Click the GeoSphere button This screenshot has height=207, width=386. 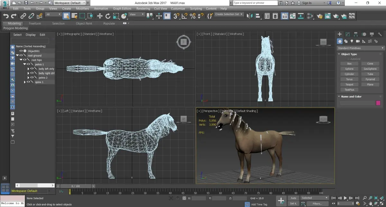point(370,69)
